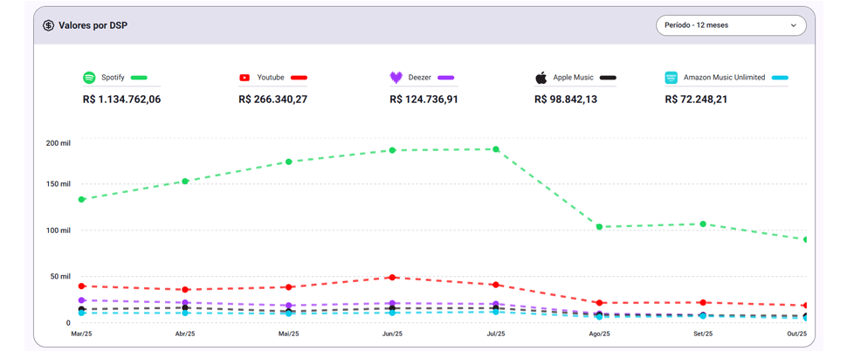847x351 pixels.
Task: Click the Spotify logo icon
Action: [89, 78]
